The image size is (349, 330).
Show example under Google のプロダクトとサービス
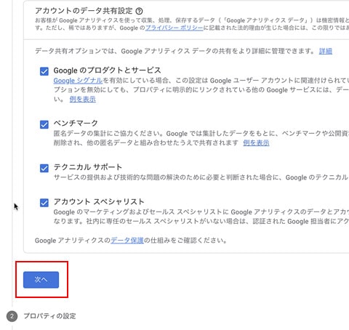83,99
